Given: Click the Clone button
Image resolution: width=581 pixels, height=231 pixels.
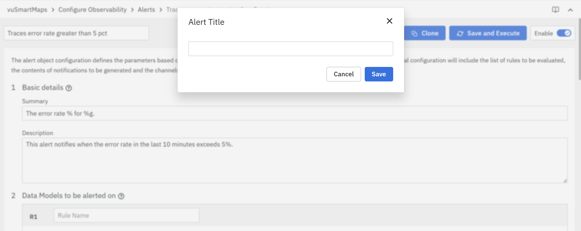Looking at the screenshot, I should tap(425, 33).
